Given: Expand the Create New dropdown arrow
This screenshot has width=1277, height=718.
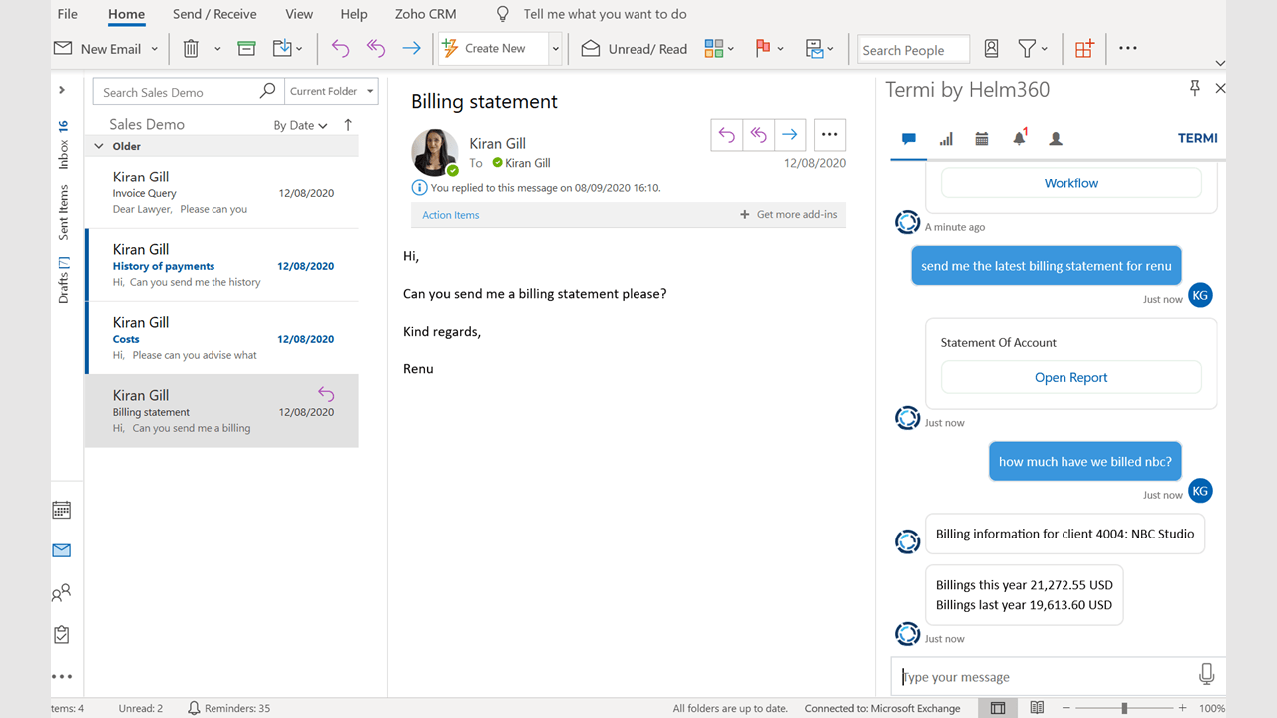Looking at the screenshot, I should coord(556,49).
